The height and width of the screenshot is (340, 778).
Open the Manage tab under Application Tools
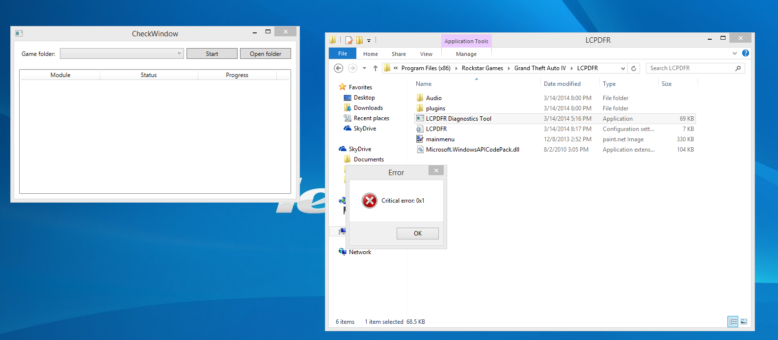click(x=466, y=54)
